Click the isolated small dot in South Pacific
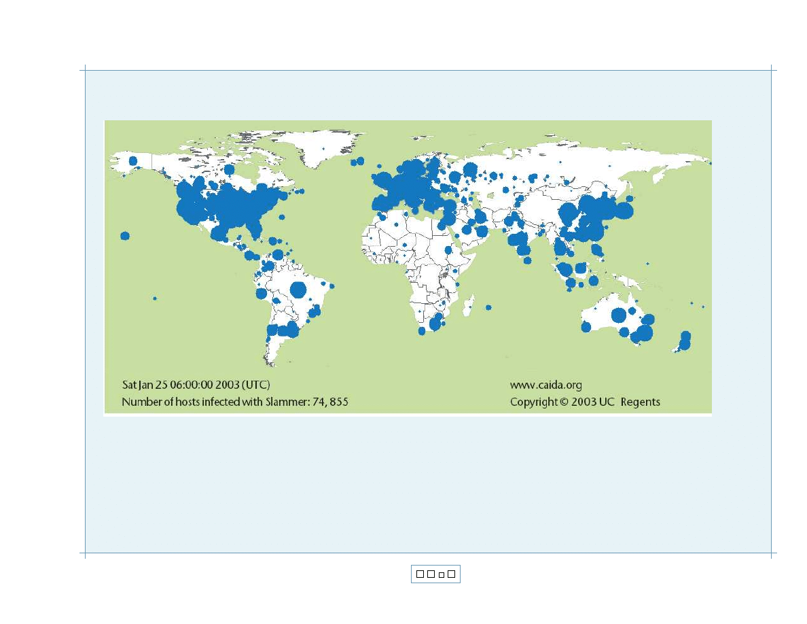The height and width of the screenshot is (624, 807). (155, 298)
